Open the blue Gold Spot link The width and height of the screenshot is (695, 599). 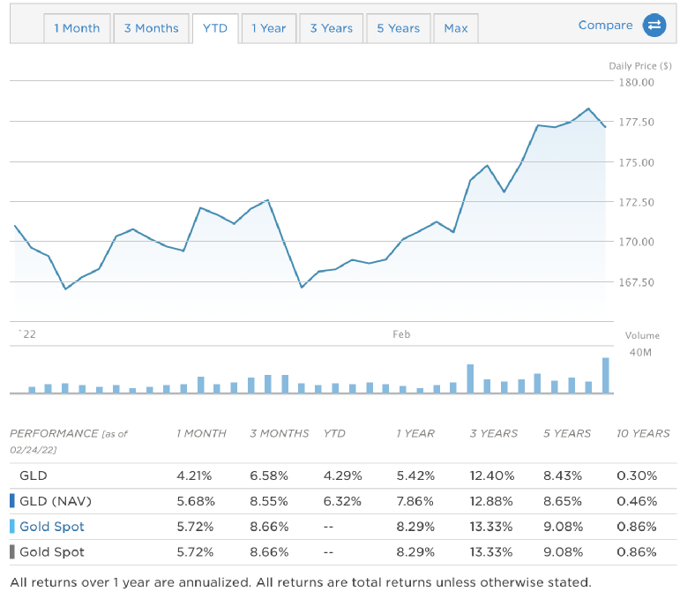click(x=52, y=527)
